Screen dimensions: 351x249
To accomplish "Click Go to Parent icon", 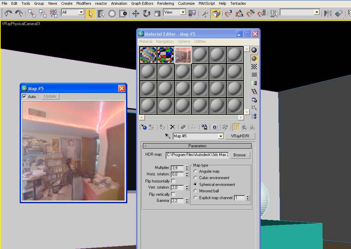I will point(244,127).
